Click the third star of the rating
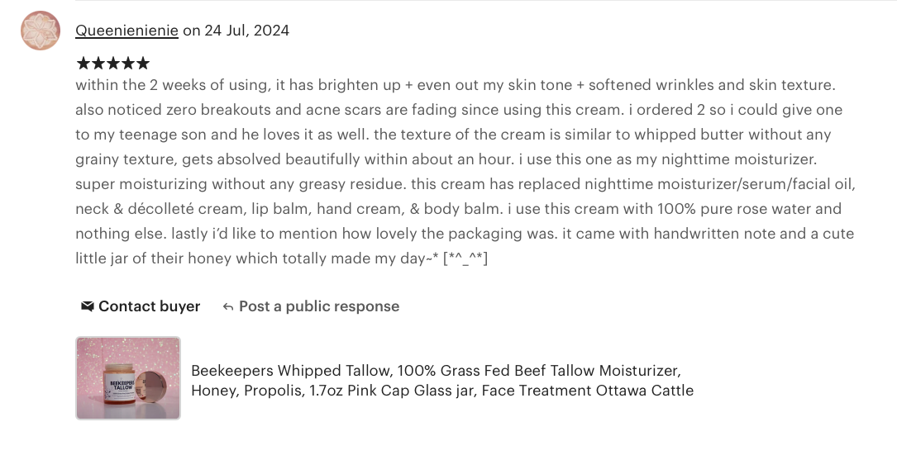Viewport: 897px width, 455px height. coord(112,63)
